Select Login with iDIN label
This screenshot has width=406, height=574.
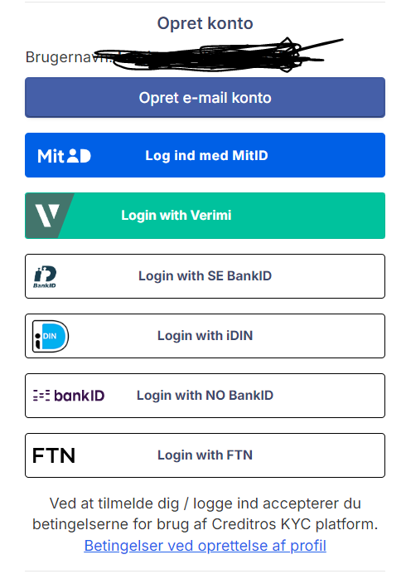point(205,336)
